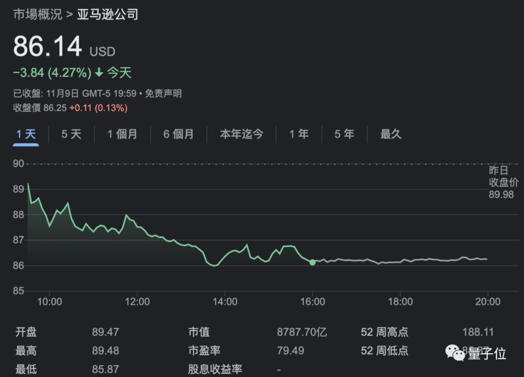Select the 本年迄今 tab
Screen dimensions: 524x377
[x=241, y=134]
